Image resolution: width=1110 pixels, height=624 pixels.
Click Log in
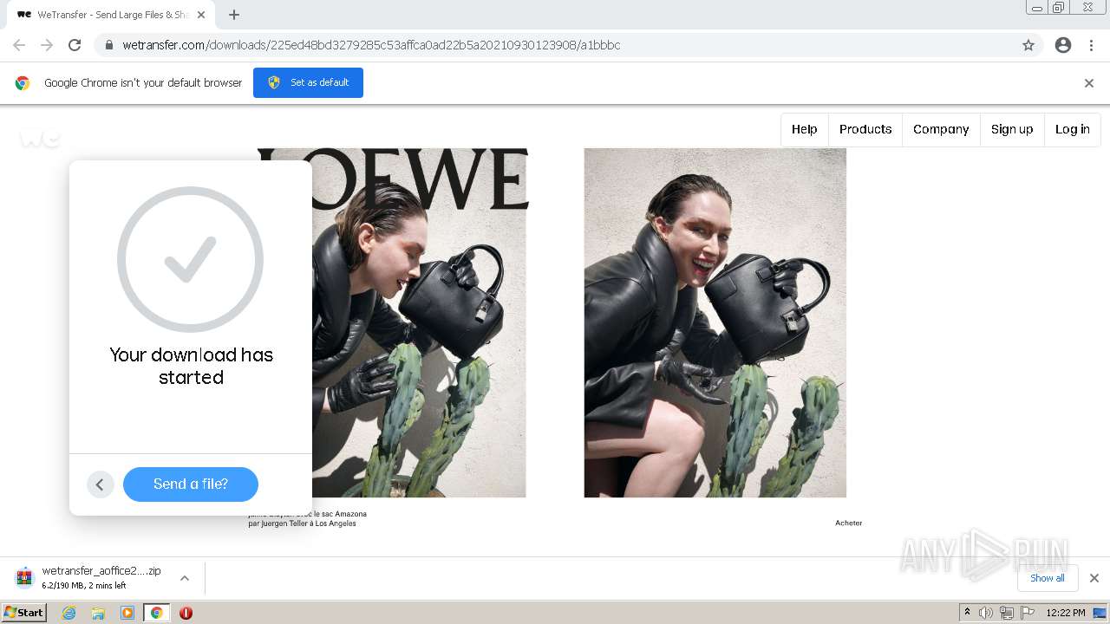tap(1073, 129)
